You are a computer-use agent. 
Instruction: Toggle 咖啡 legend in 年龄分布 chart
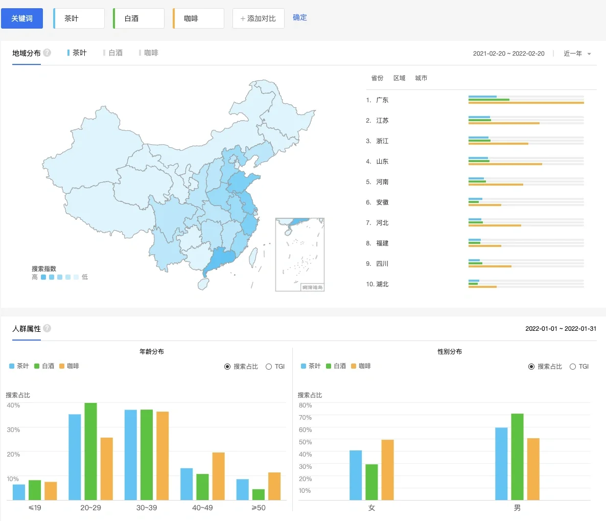(69, 366)
